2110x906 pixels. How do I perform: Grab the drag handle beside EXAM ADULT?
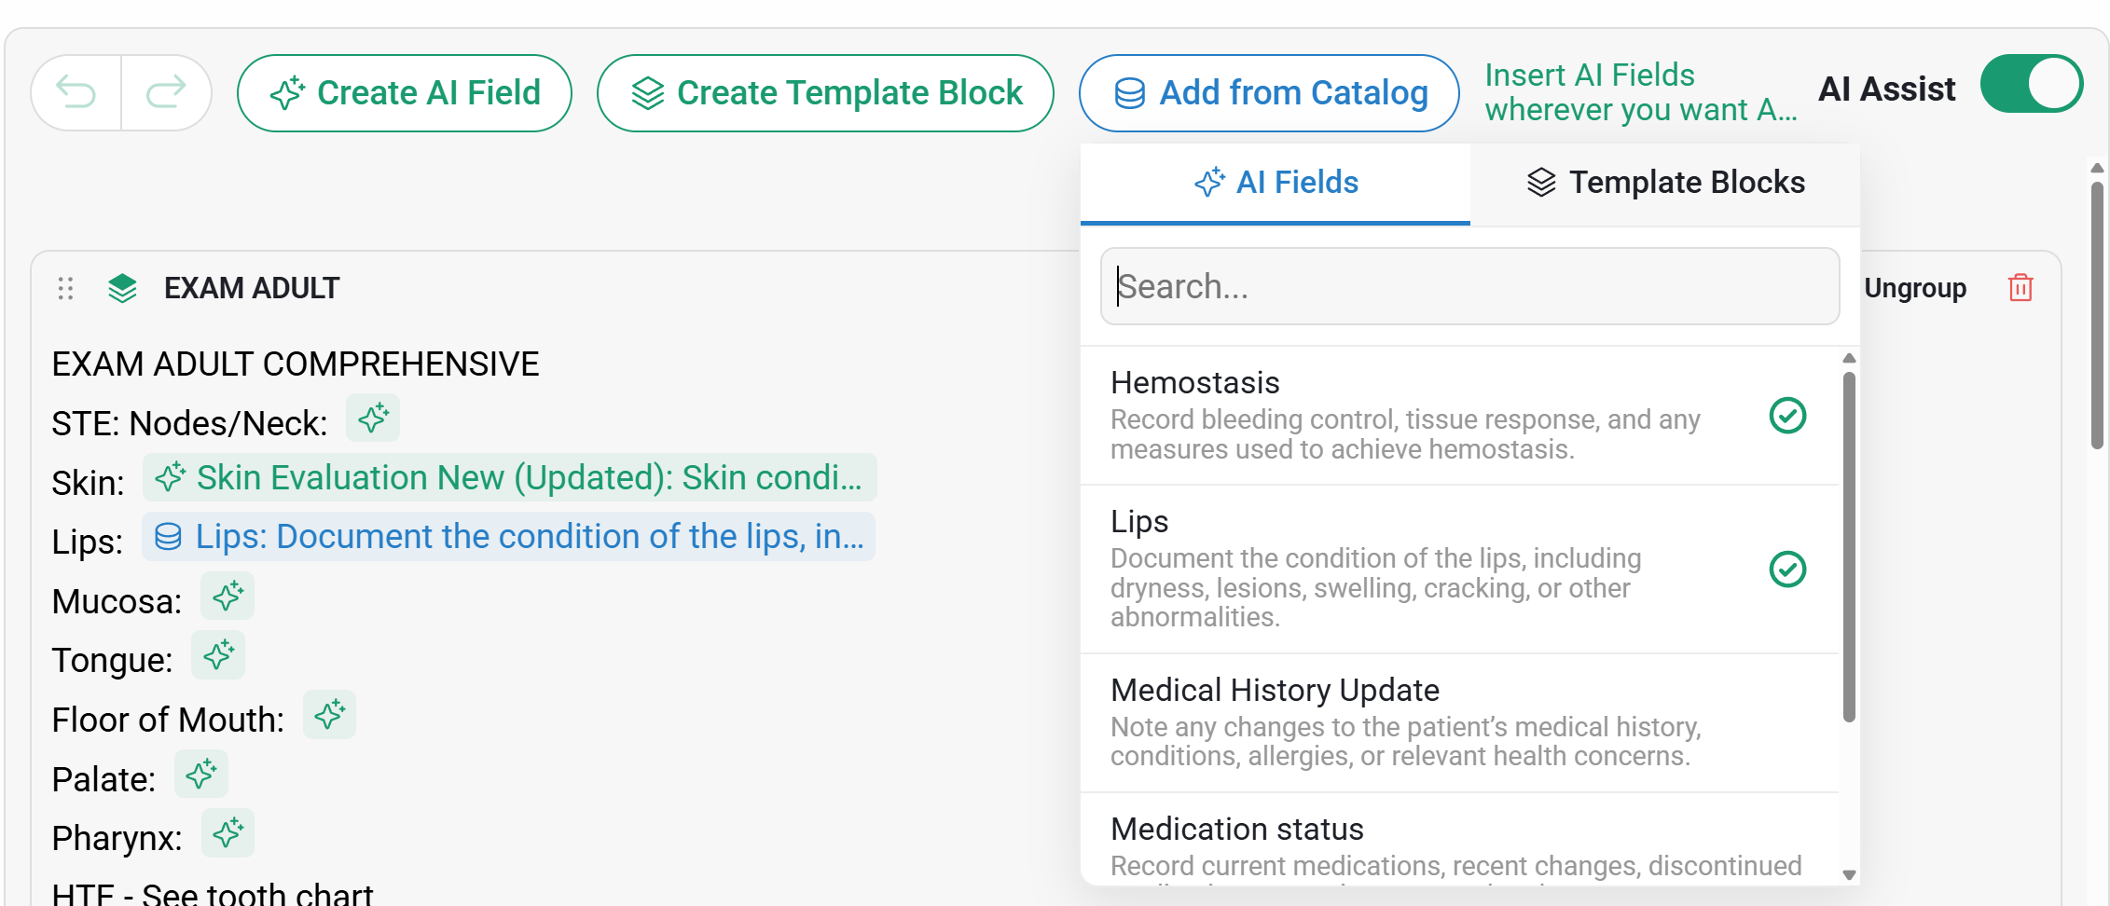click(65, 288)
